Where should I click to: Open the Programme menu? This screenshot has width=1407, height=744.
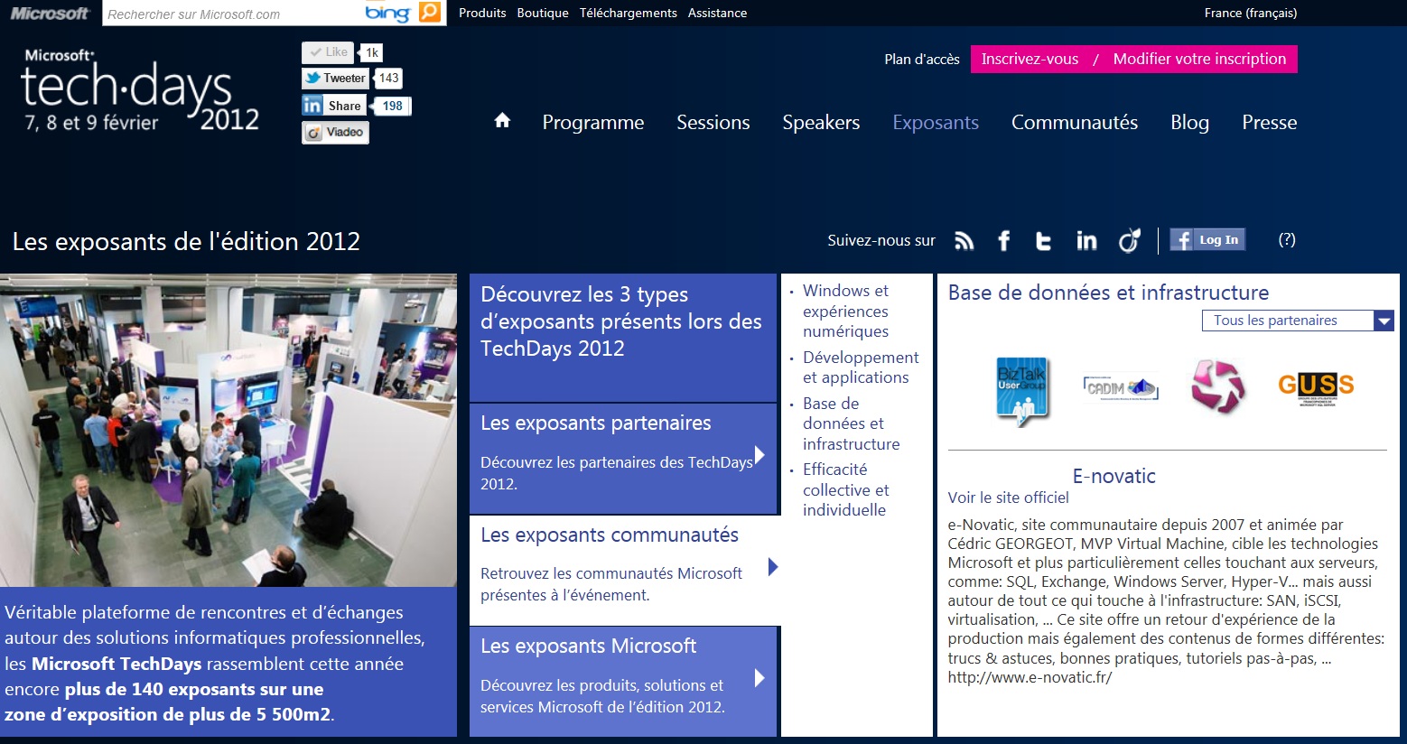click(593, 122)
